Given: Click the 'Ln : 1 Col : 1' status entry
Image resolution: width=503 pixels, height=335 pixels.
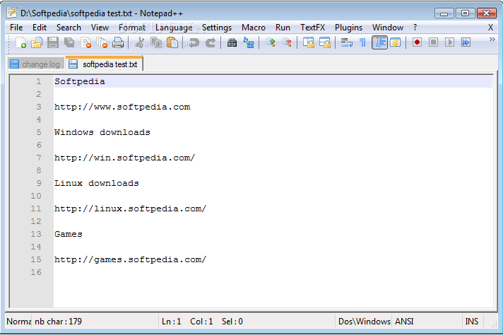Looking at the screenshot, I should (187, 321).
